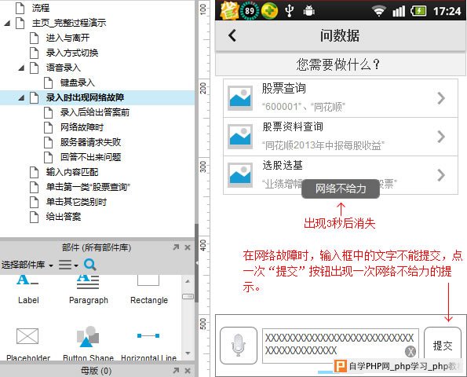Open the 选择部件库 dropdown
467x377 pixels.
click(x=27, y=265)
